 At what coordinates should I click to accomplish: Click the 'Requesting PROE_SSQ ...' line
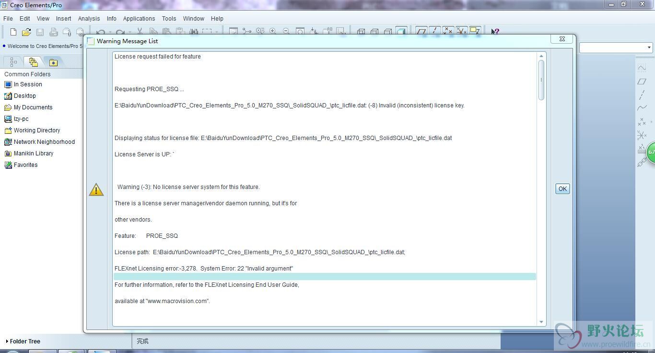149,89
